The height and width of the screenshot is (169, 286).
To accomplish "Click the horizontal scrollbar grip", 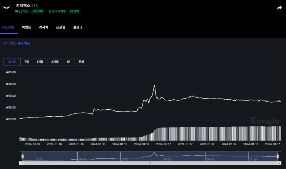I will tap(150, 163).
